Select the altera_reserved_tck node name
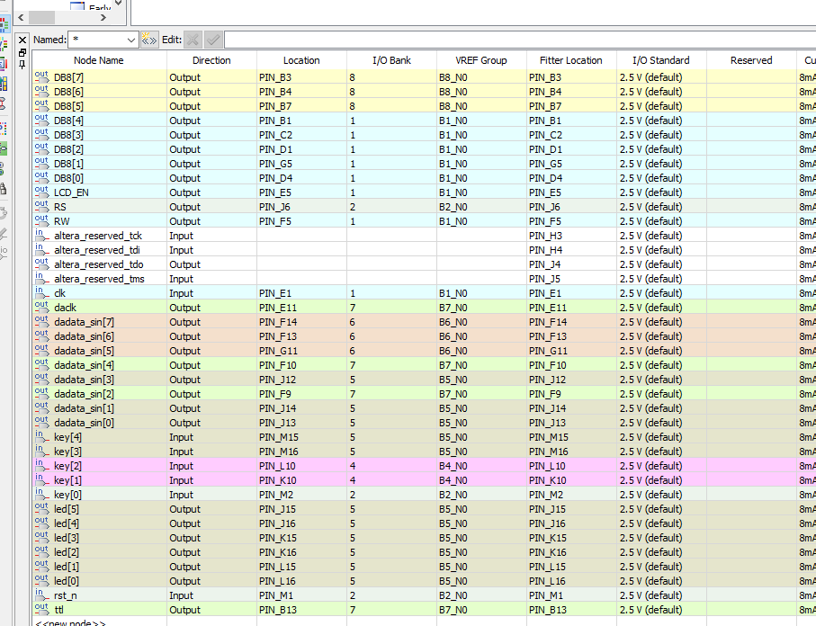The height and width of the screenshot is (626, 816). click(98, 236)
